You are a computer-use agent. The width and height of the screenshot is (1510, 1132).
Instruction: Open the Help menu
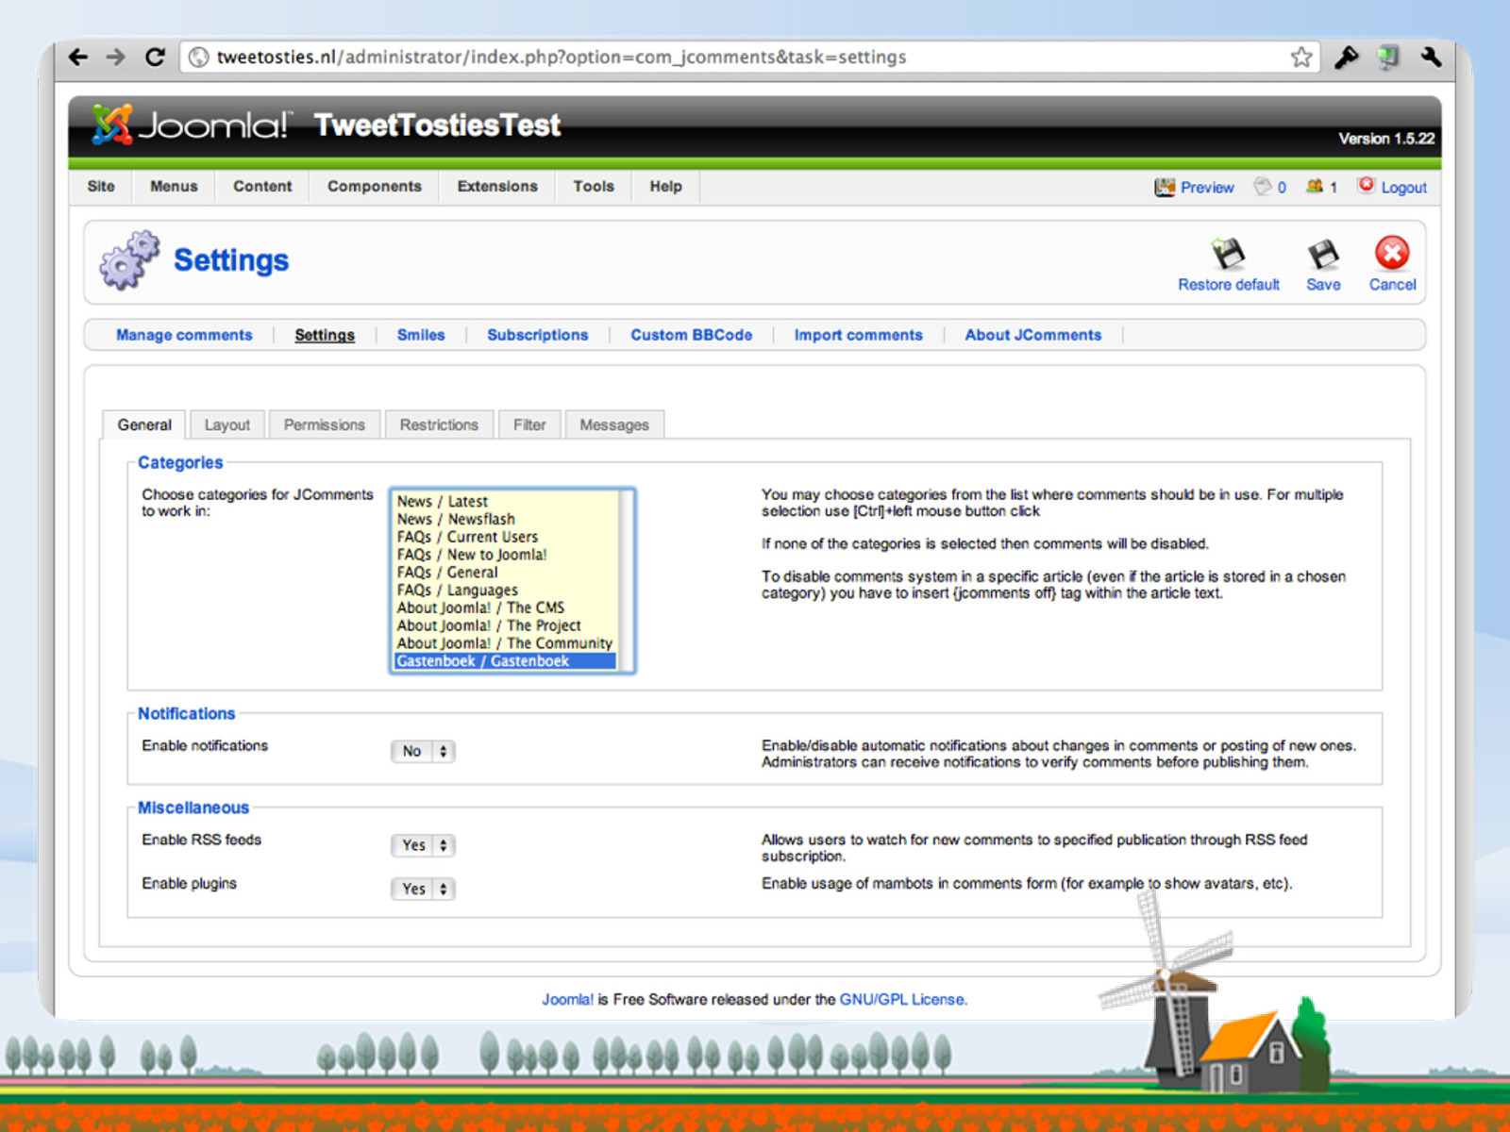[665, 186]
